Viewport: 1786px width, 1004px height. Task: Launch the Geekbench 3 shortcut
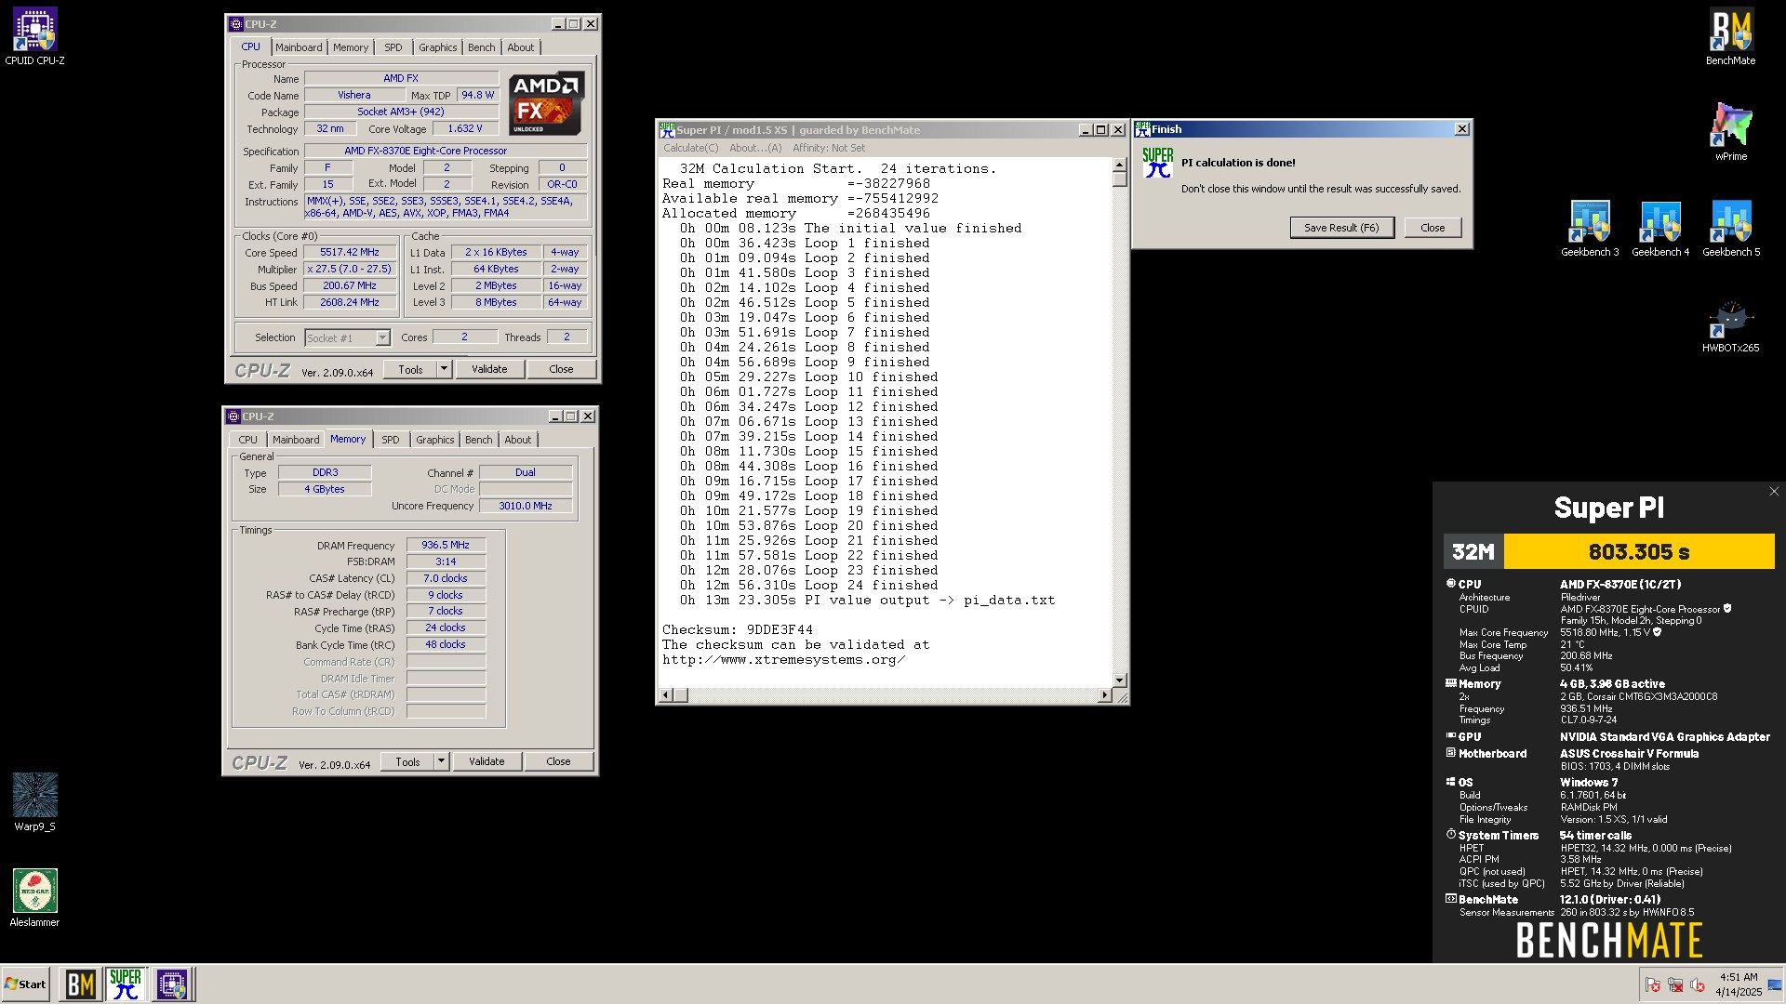click(x=1590, y=229)
